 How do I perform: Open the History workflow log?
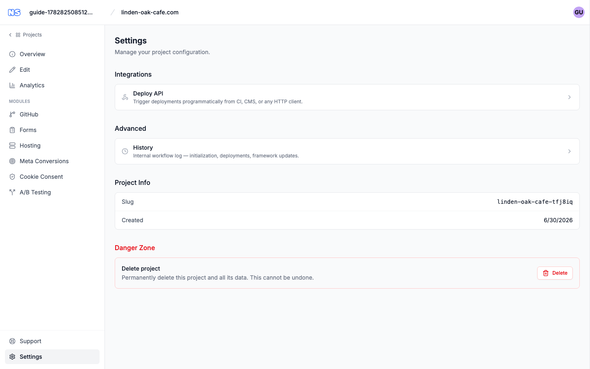347,151
